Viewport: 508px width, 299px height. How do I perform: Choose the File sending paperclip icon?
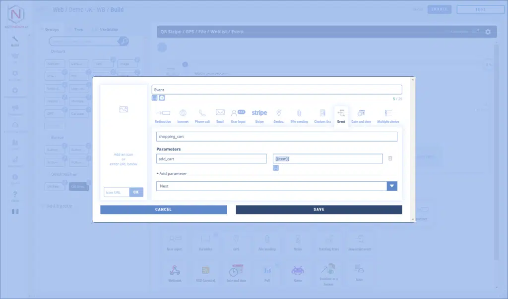pos(299,115)
